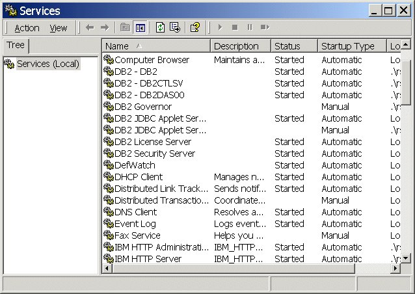The image size is (415, 294).
Task: Click the DefWatch service gear icon
Action: pos(109,165)
